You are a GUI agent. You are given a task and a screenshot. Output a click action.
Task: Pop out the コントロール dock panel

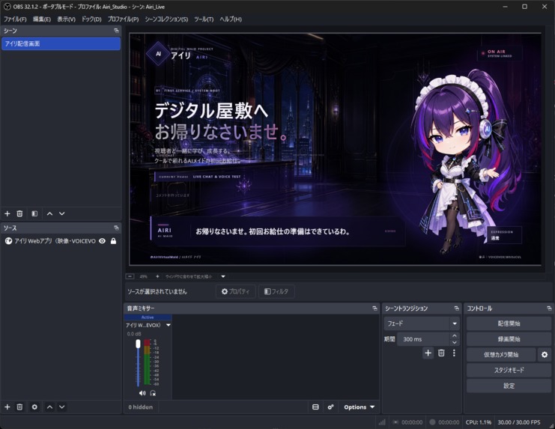coord(549,308)
